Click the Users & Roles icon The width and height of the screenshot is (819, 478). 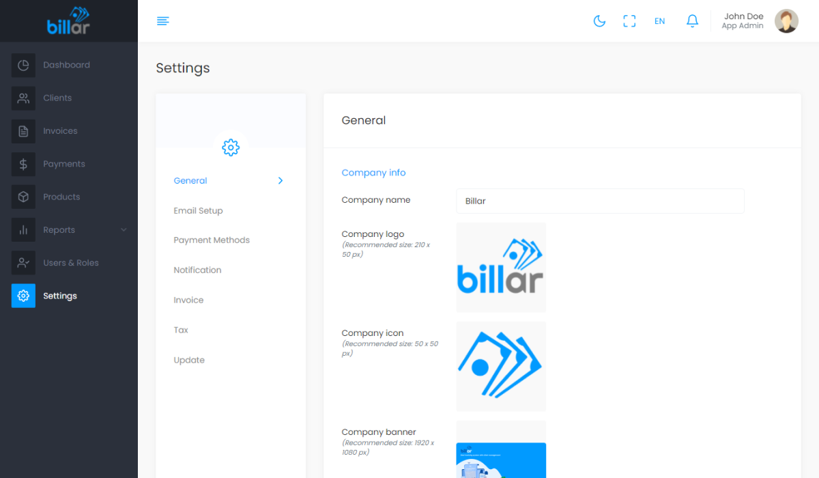click(23, 263)
